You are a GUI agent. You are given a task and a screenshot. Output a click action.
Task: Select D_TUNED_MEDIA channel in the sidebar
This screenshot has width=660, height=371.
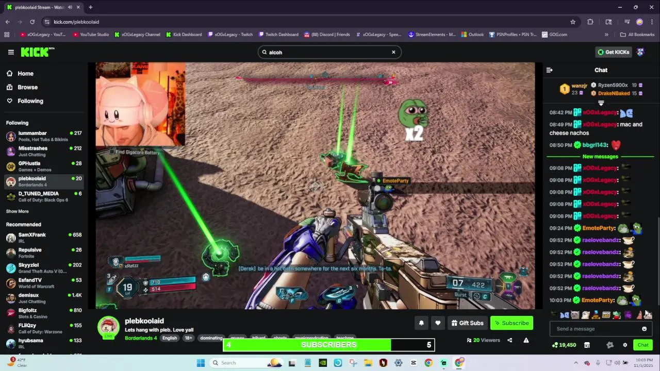44,196
